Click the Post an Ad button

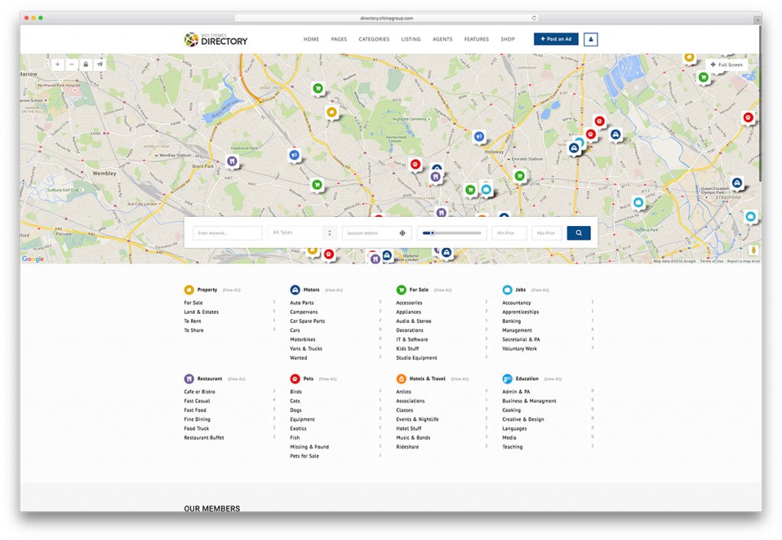point(555,39)
